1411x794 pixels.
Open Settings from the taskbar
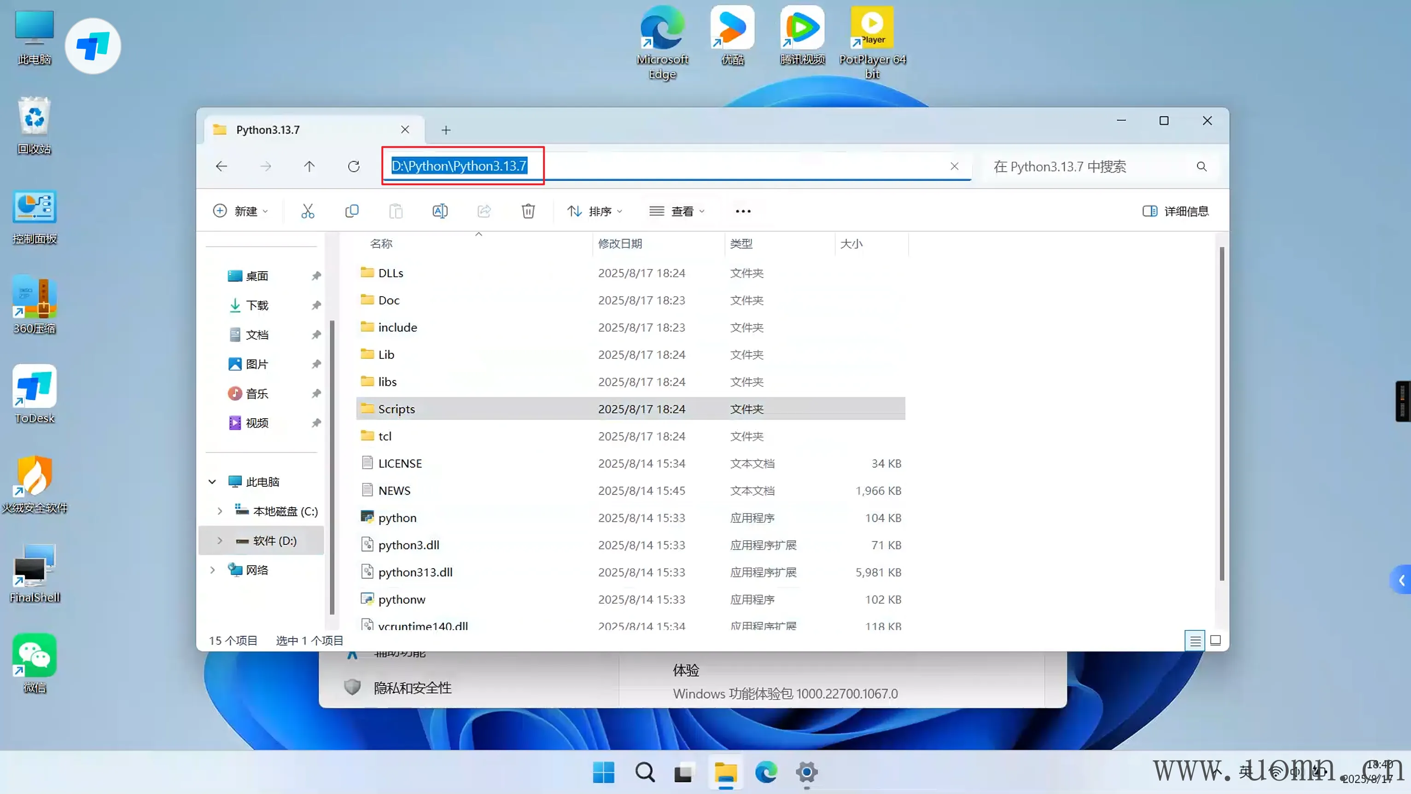(806, 773)
